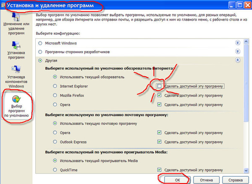Choose Opera as default mail program
The height and width of the screenshot is (184, 252).
pos(55,132)
